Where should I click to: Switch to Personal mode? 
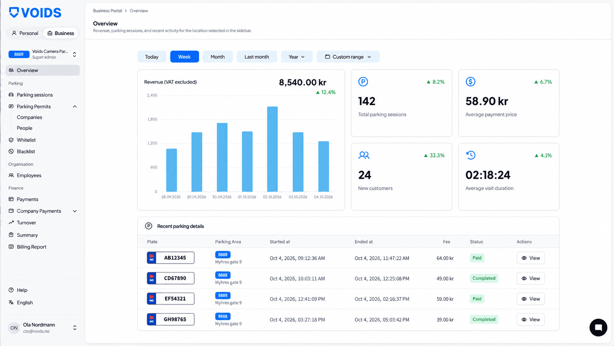(x=25, y=33)
